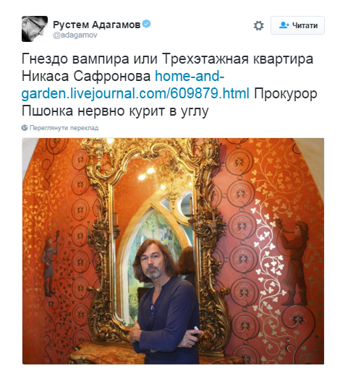The height and width of the screenshot is (368, 345).
Task: Click Переглянути переклад to view translation
Action: point(64,128)
